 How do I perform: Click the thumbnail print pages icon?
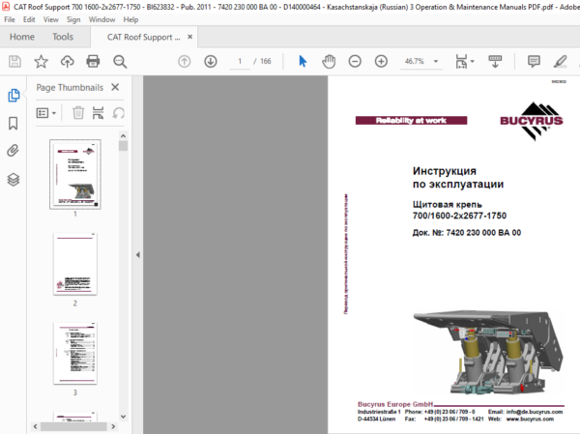click(98, 113)
